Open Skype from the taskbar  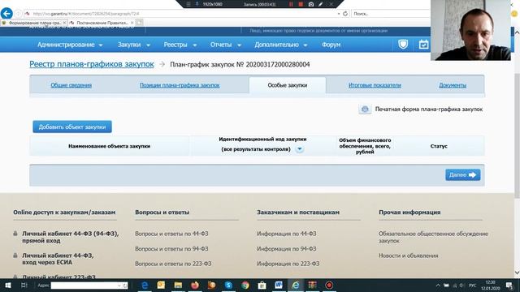pyautogui.click(x=228, y=285)
